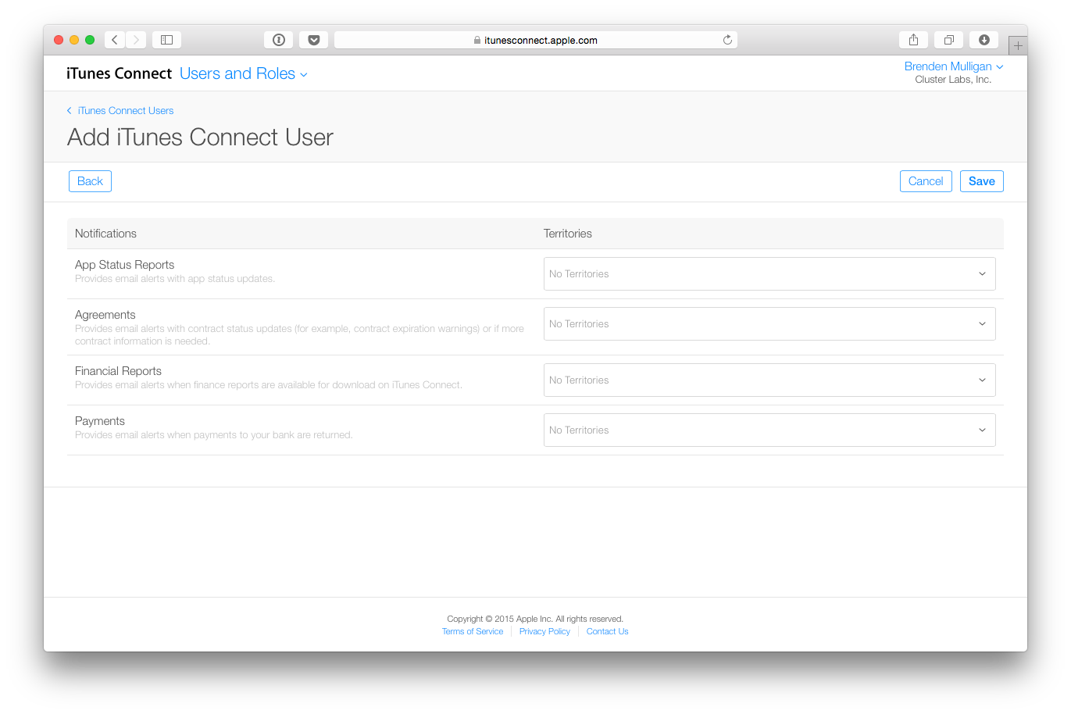Open Brenden Mulligan account menu
The image size is (1071, 714).
[x=954, y=66]
